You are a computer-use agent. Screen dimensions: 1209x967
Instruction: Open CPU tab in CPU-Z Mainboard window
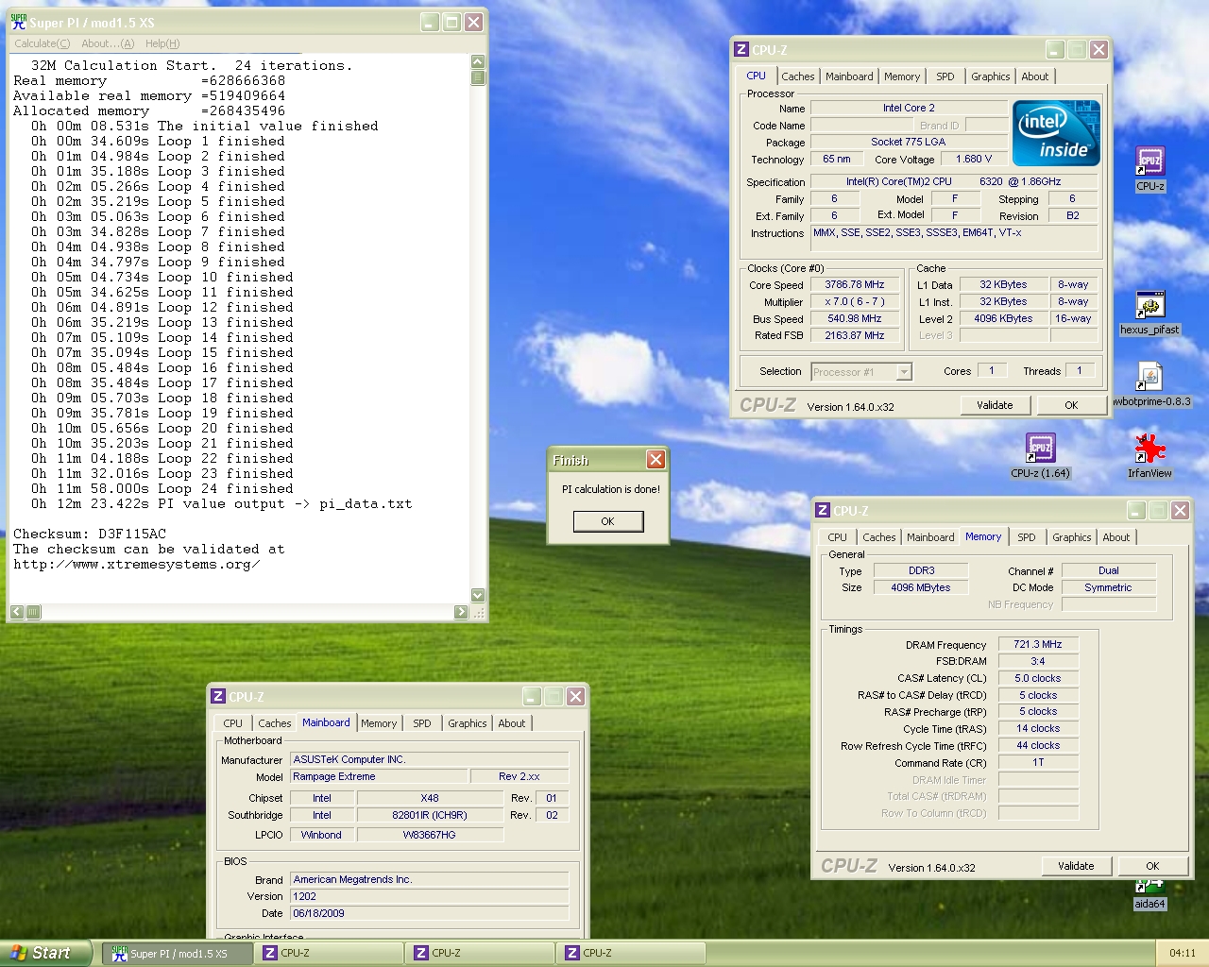click(x=233, y=724)
